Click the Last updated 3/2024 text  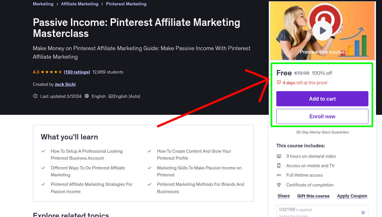coord(61,96)
